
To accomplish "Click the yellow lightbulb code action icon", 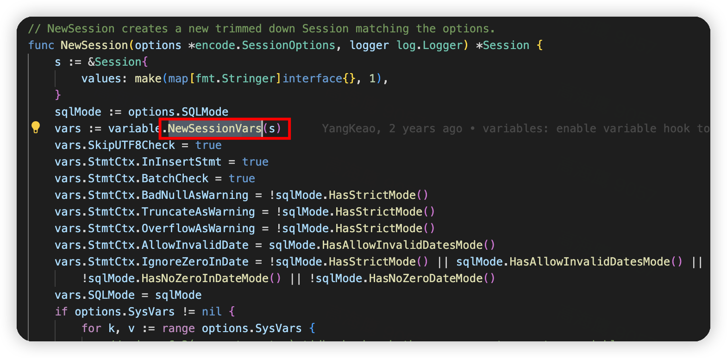I will click(x=36, y=127).
